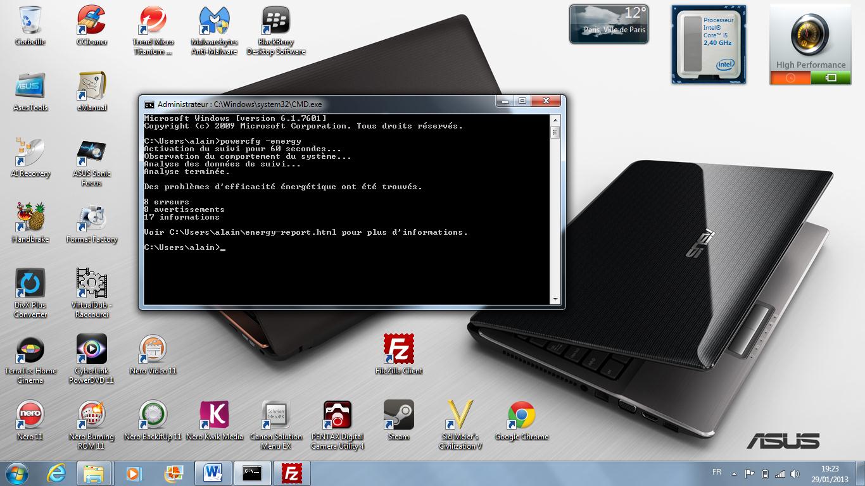Viewport: 865px width, 486px height.
Task: Click the "8 avertissements" line
Action: 184,209
